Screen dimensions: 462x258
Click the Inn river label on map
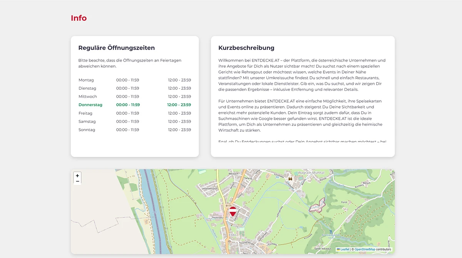155,211
